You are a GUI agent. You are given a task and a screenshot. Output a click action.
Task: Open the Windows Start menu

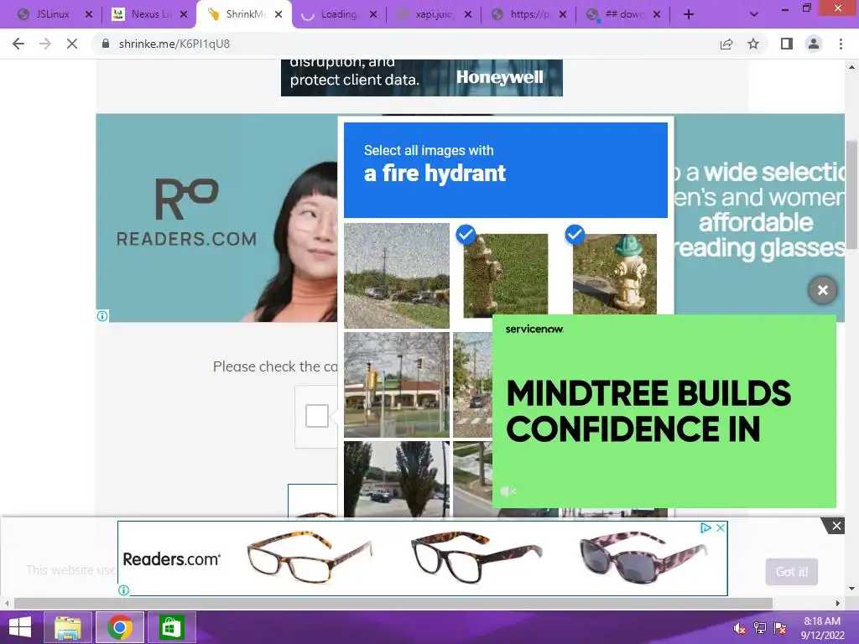[20, 627]
